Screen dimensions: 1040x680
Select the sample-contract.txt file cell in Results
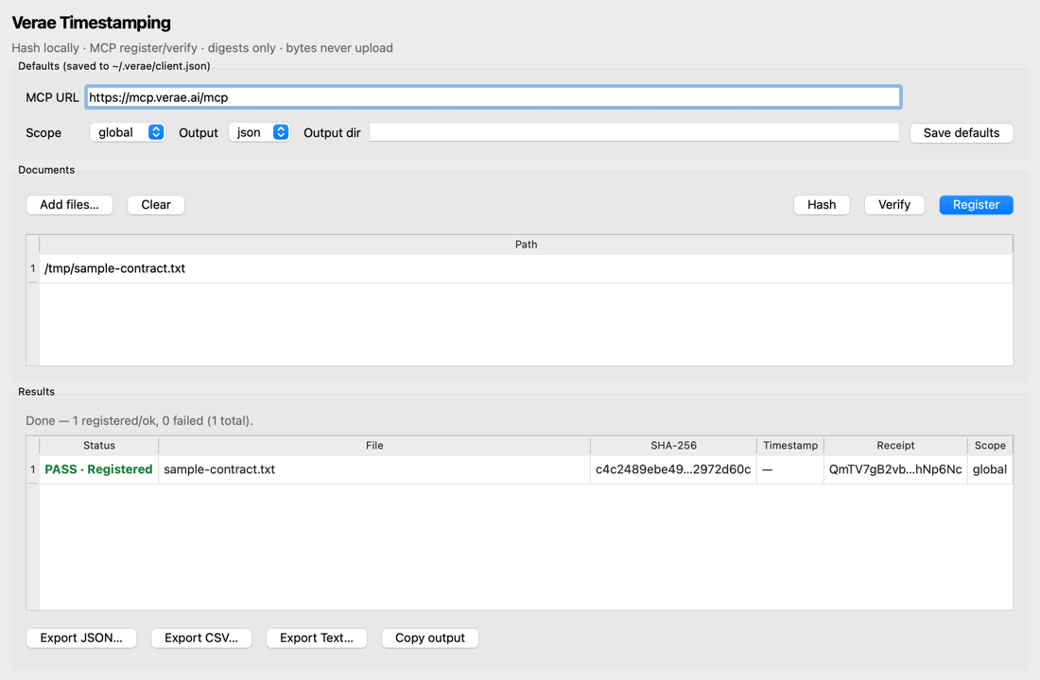tap(374, 469)
